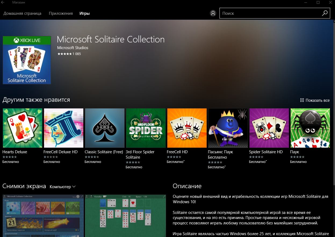Click Classic Solitaire (Free) title text
This screenshot has width=335, height=237.
coord(104,152)
